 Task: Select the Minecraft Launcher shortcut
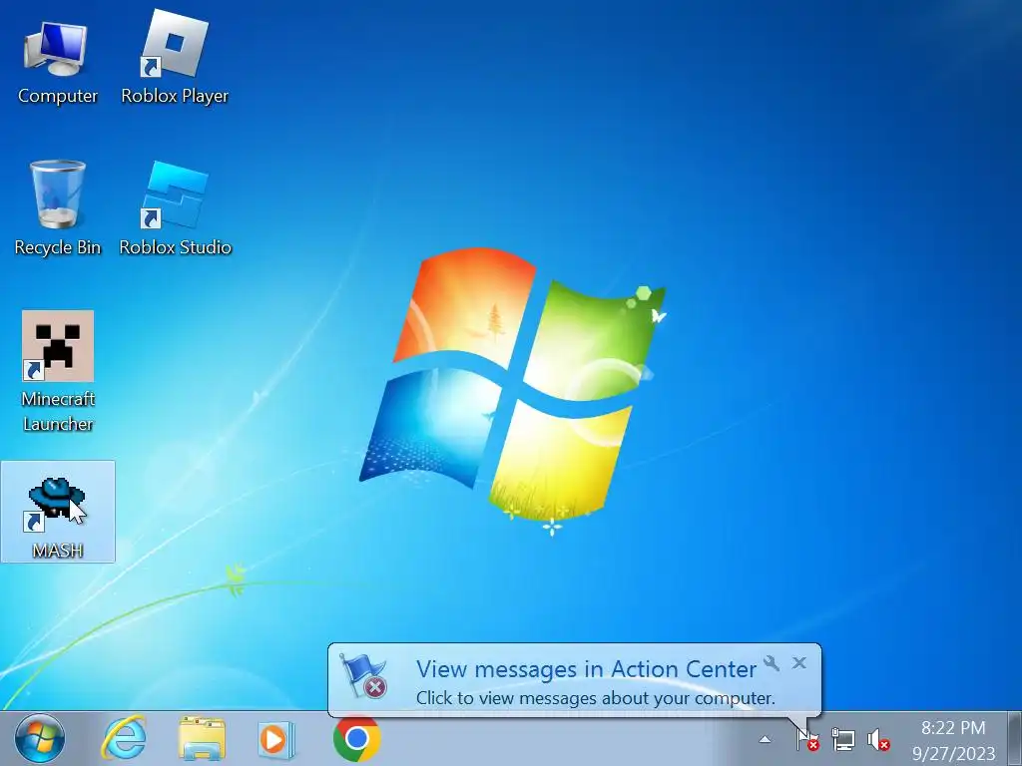(x=57, y=371)
